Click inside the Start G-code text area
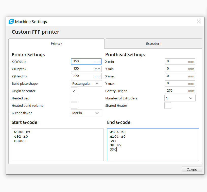 coord(58,145)
